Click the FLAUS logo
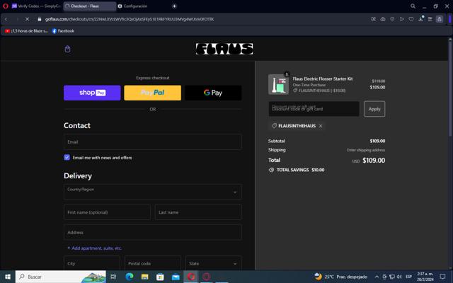This screenshot has width=453, height=283. (224, 49)
